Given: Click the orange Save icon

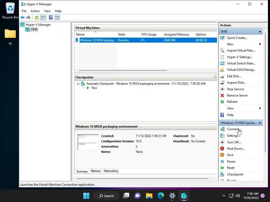Looking at the screenshot, I should point(222,155).
